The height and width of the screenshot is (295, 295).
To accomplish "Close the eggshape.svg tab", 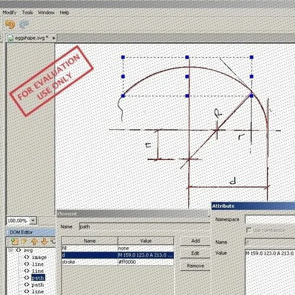I will [x=54, y=38].
